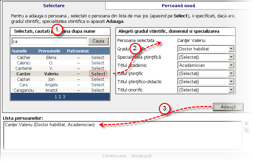Click the Adaugă button
253x162 pixels.
pyautogui.click(x=228, y=107)
